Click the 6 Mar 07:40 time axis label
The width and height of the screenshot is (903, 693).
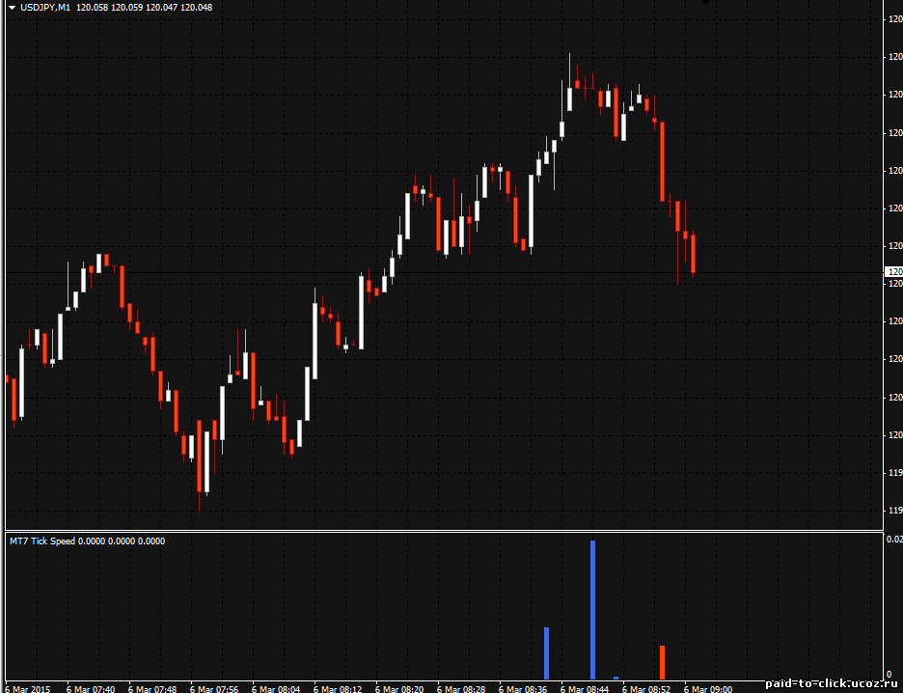[x=91, y=688]
